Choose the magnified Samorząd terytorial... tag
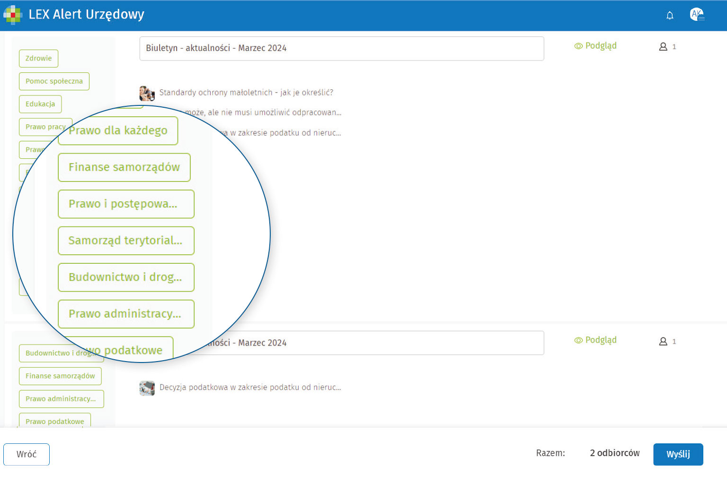Screen dimensions: 727x484 coord(125,241)
